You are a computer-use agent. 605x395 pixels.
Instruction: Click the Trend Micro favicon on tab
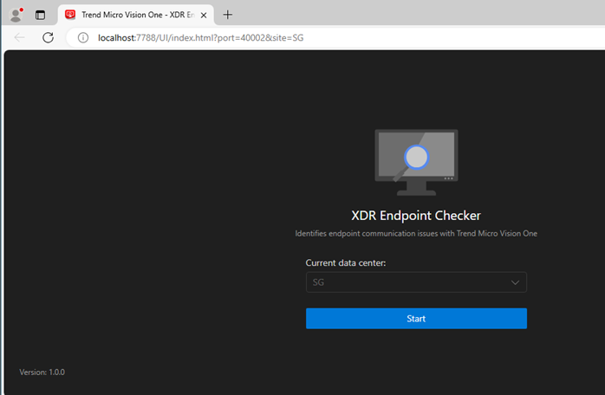[x=70, y=15]
